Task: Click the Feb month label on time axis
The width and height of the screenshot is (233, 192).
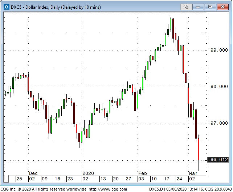Action: tap(143, 173)
